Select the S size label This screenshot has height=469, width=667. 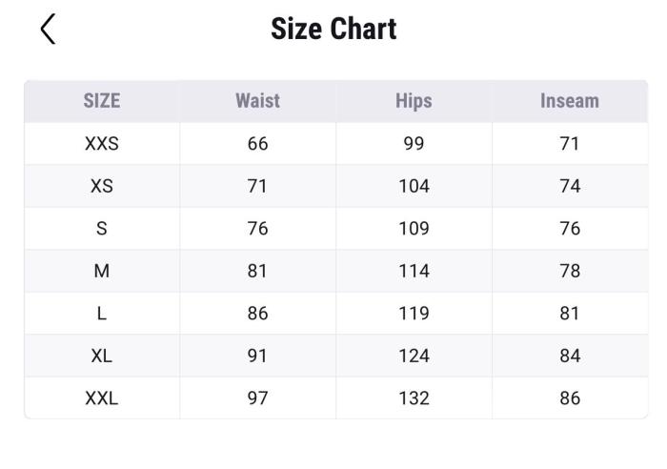tap(102, 229)
